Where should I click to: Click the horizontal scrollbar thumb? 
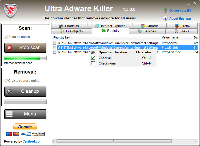tap(114, 141)
